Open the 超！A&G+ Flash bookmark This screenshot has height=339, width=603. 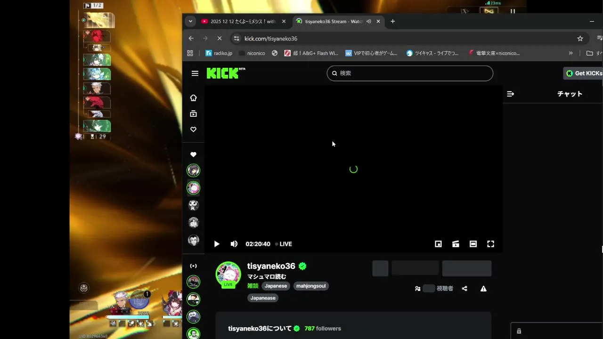tap(311, 53)
